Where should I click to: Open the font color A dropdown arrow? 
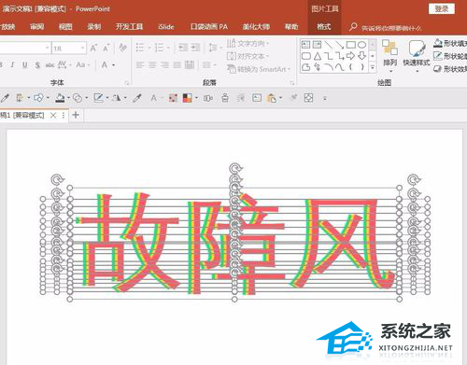point(114,65)
